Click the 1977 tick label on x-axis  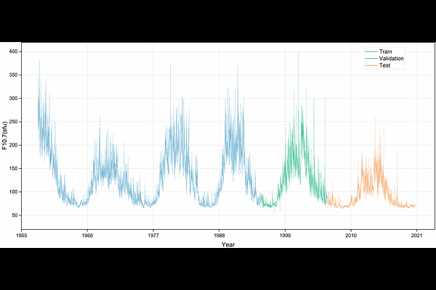click(x=153, y=236)
